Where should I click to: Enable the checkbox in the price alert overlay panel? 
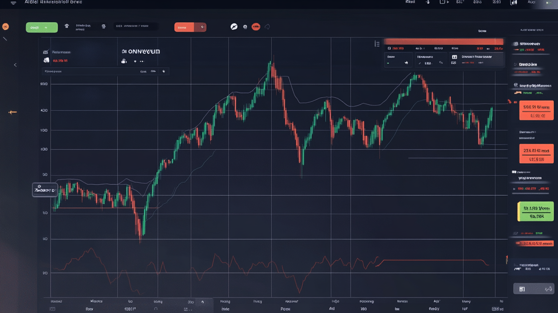(x=455, y=56)
